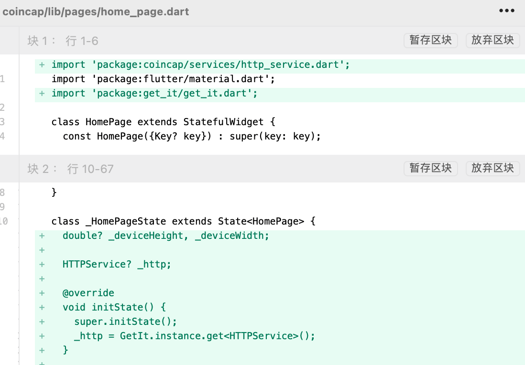This screenshot has height=365, width=525.
Task: Click 暂存区块 for block 1
Action: 430,40
